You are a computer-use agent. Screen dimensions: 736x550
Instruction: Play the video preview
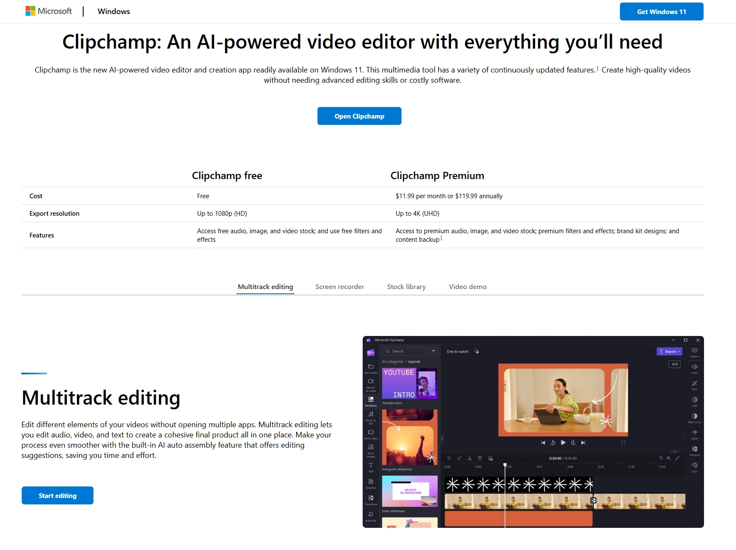pyautogui.click(x=563, y=443)
